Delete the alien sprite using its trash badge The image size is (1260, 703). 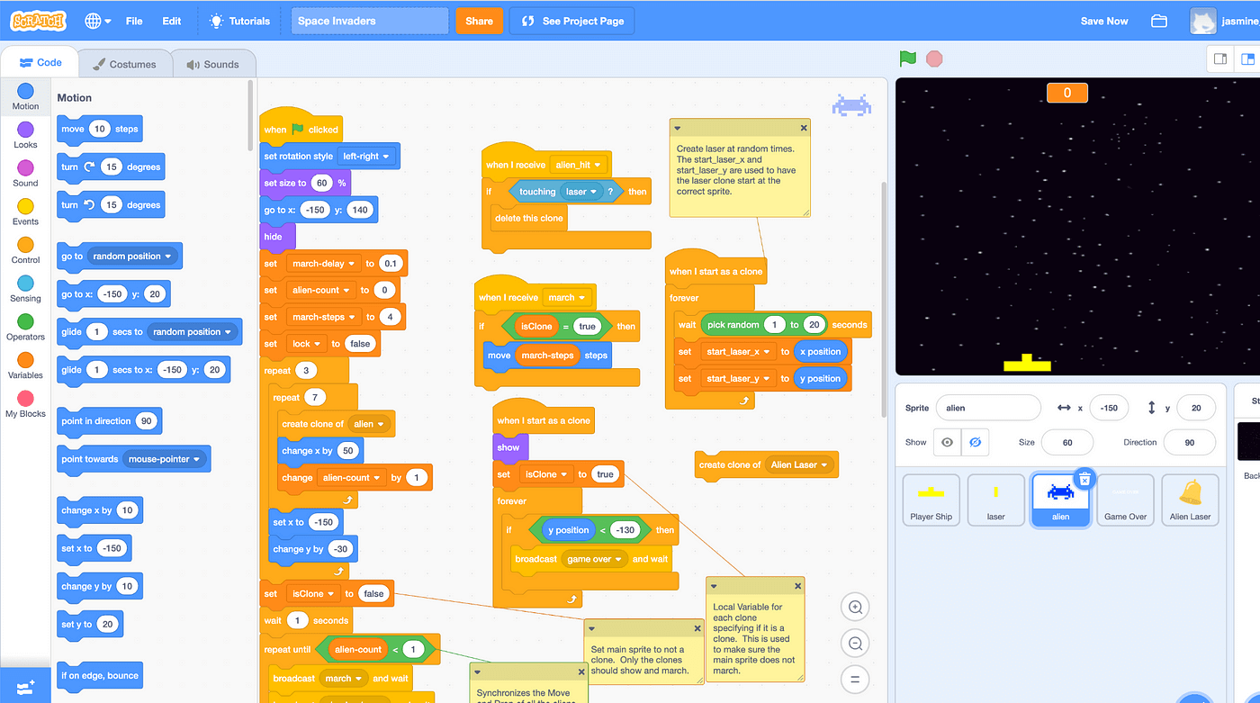tap(1084, 478)
